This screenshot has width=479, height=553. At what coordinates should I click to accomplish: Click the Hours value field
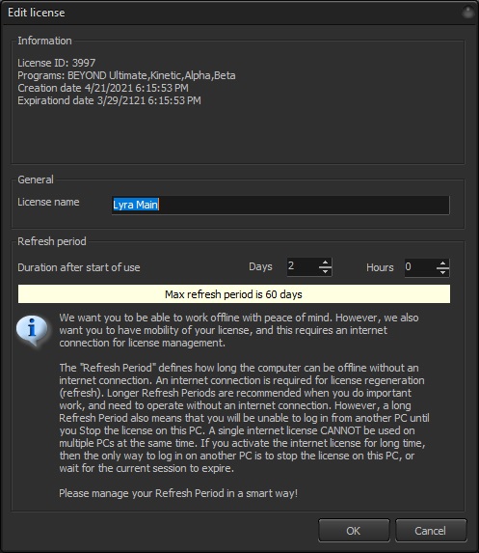click(x=420, y=267)
